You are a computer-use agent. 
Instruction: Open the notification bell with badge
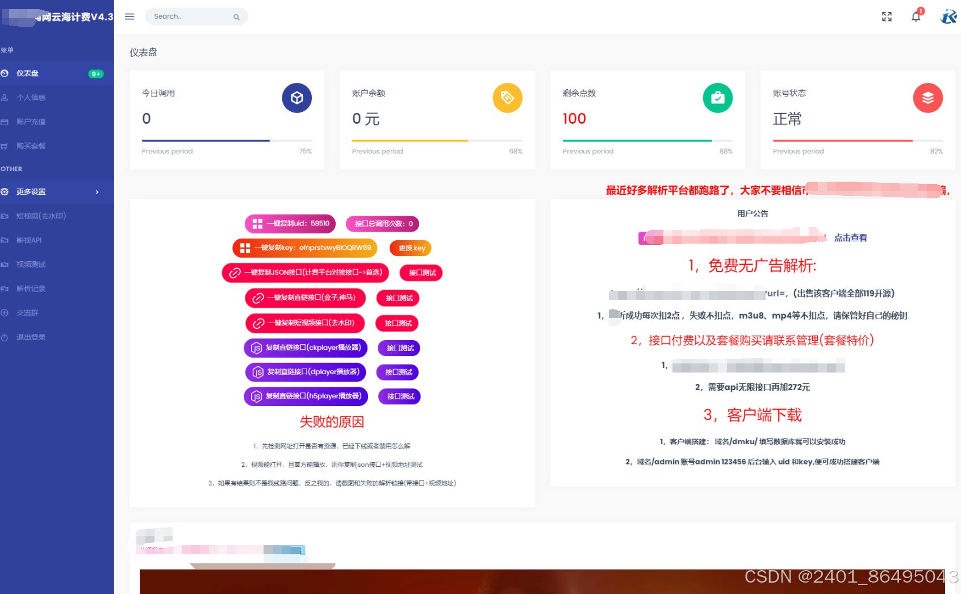click(915, 17)
